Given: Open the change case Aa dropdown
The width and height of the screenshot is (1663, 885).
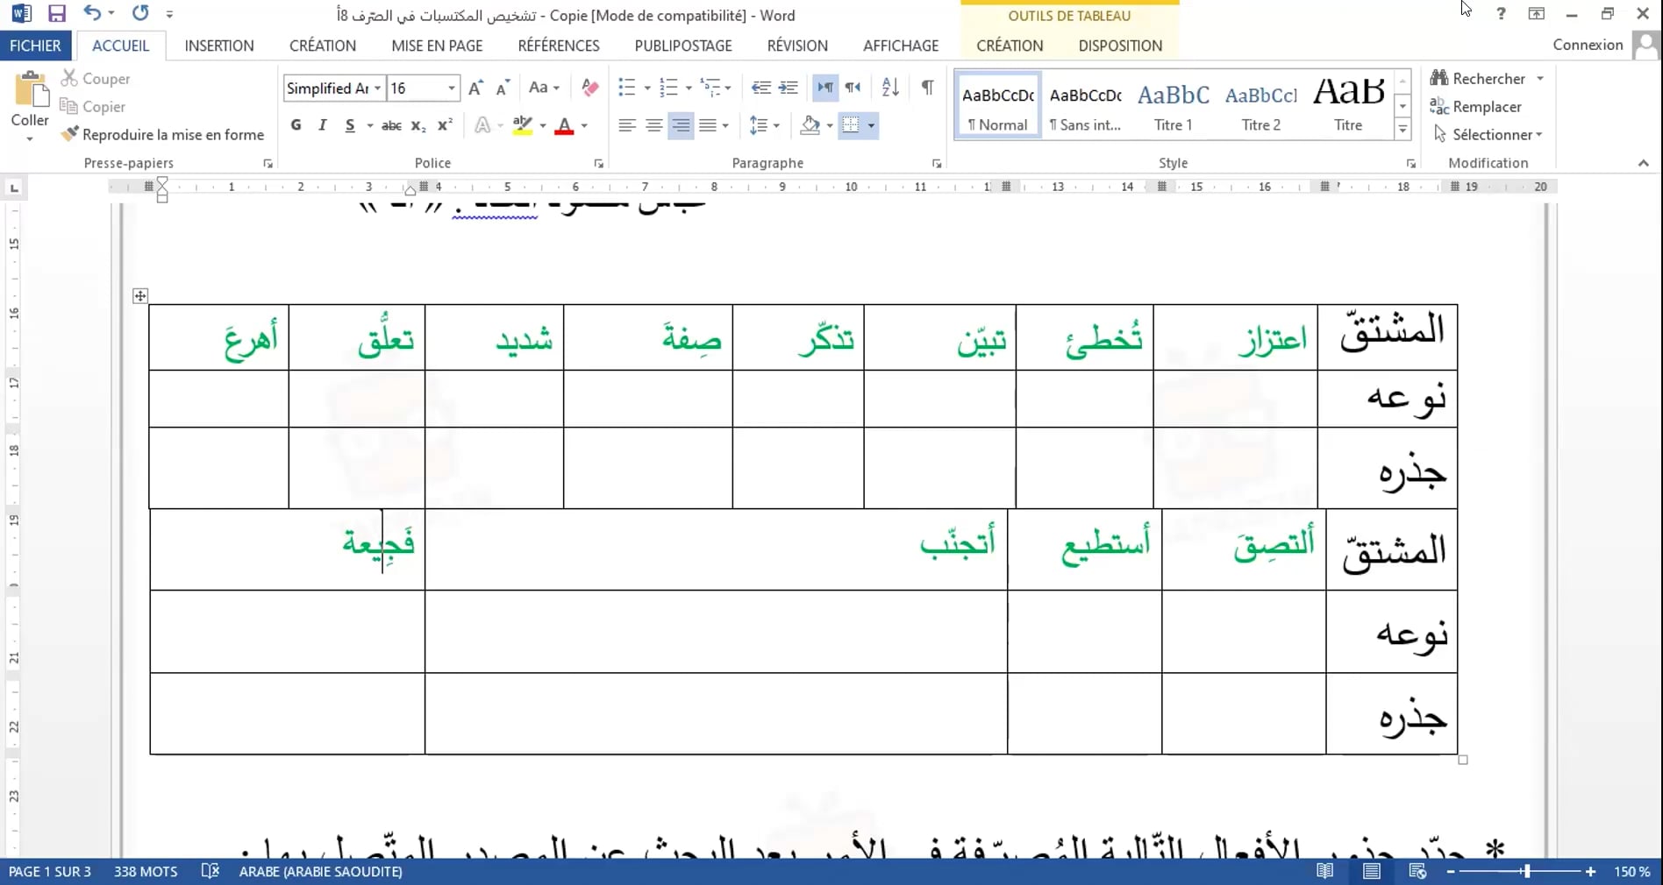Looking at the screenshot, I should tap(544, 88).
